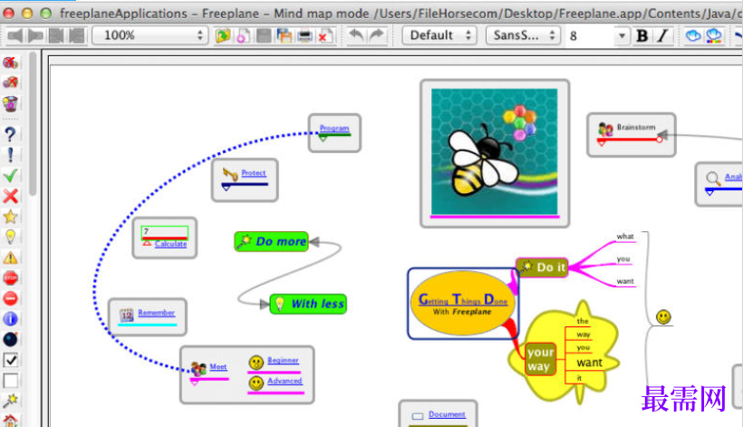
Task: Expand the font size dropdown arrow
Action: point(622,35)
